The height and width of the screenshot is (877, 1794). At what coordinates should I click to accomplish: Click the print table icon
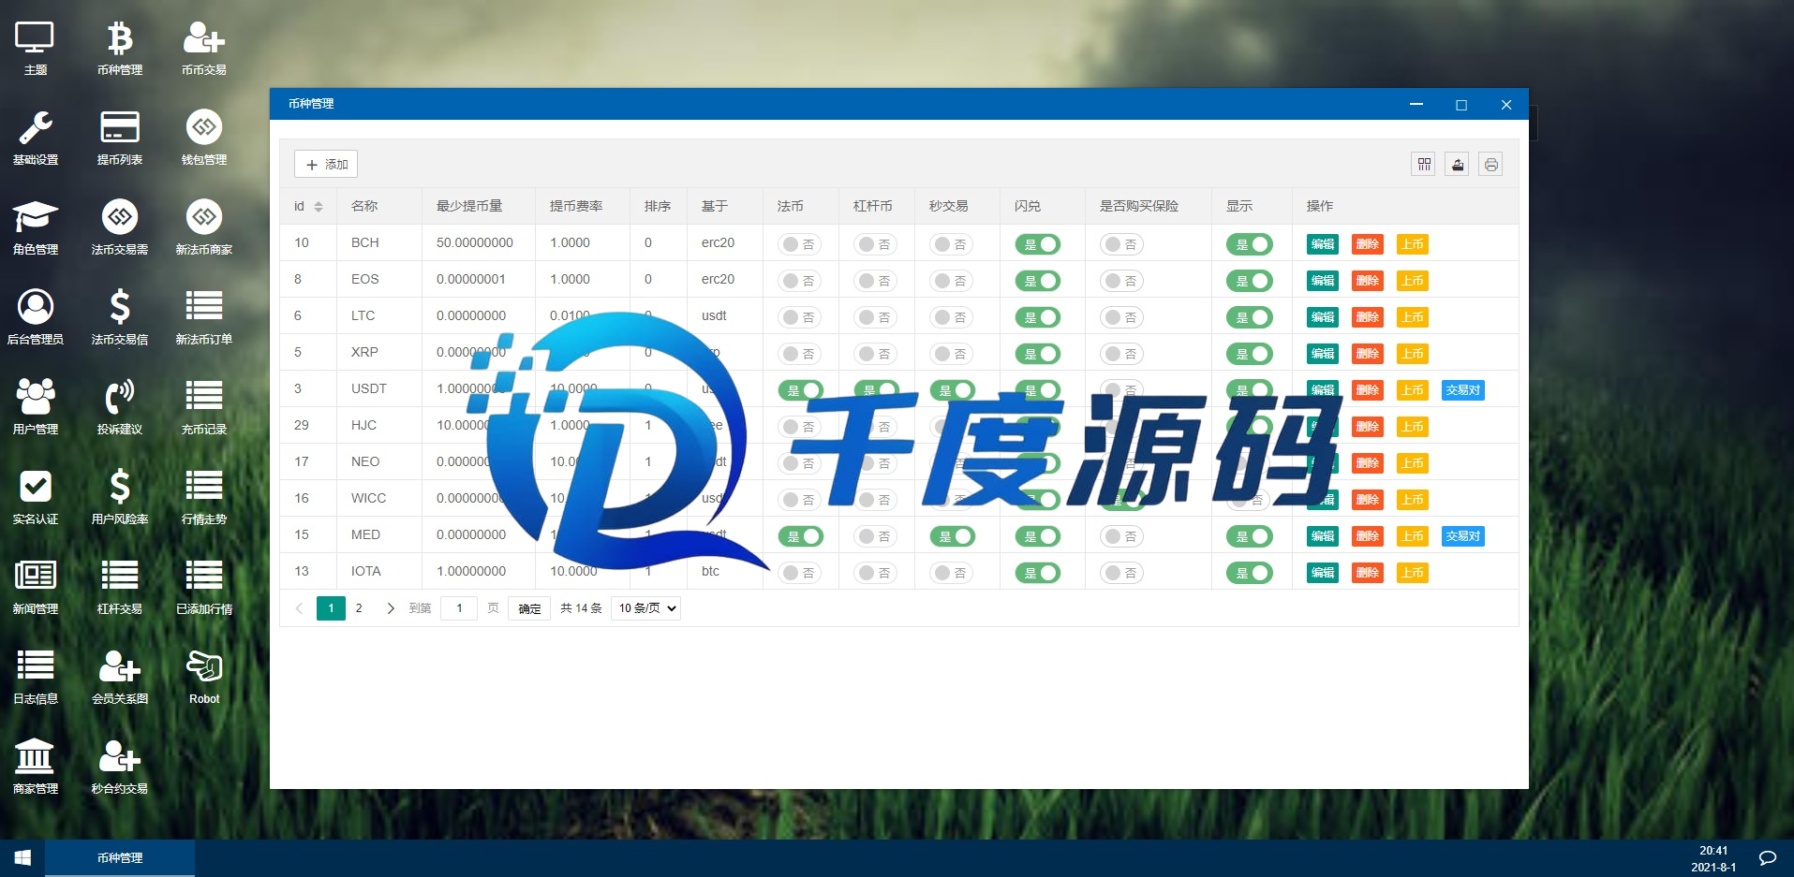coord(1491,165)
